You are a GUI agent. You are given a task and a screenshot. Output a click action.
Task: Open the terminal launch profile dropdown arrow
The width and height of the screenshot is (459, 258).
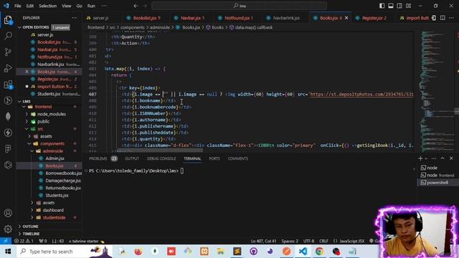point(426,158)
